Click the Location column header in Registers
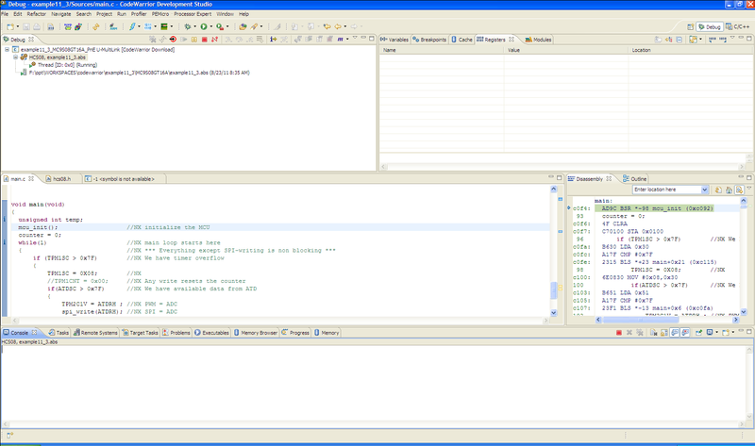 (691, 50)
